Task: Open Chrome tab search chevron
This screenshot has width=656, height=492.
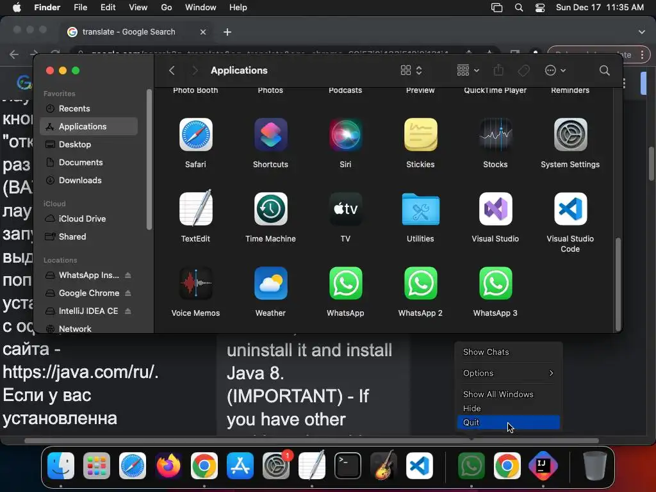Action: 641,32
